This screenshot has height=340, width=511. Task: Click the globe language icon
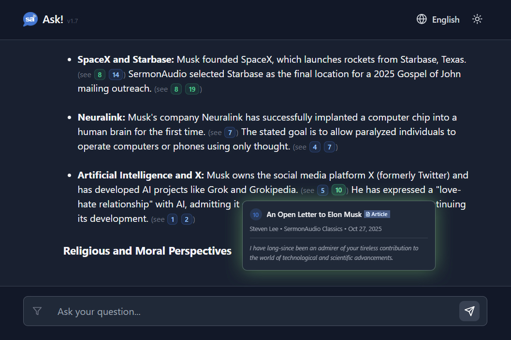(422, 19)
